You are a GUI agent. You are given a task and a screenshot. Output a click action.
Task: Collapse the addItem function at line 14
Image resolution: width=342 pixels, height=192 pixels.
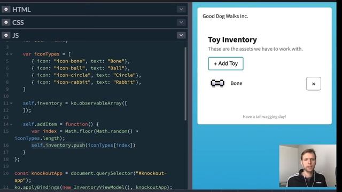click(x=11, y=124)
